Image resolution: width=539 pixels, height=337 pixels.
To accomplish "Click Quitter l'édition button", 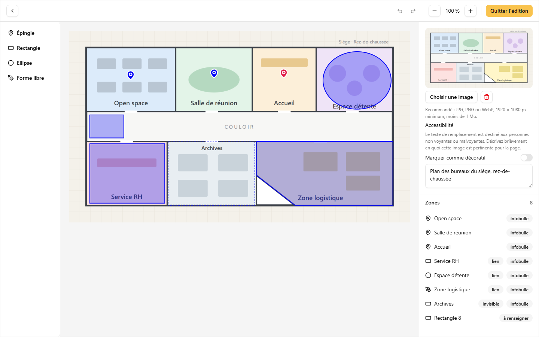I will tap(509, 11).
